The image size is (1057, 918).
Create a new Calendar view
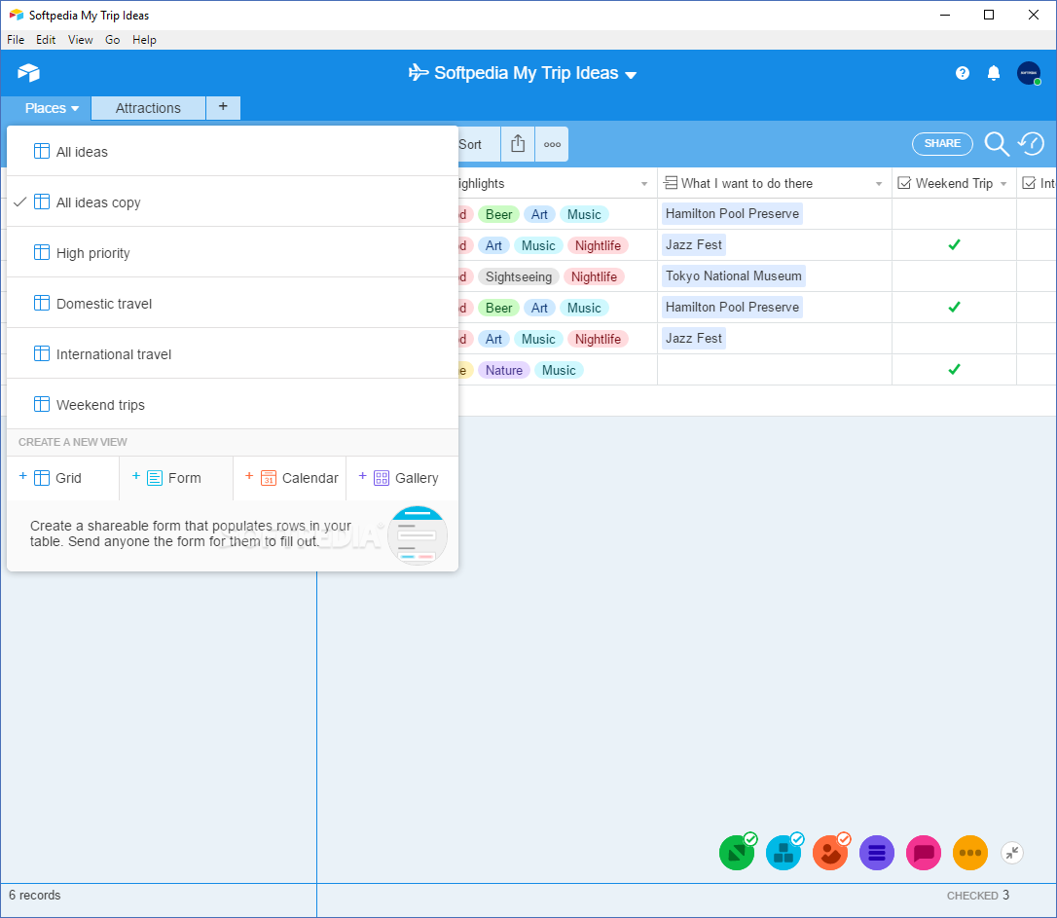coord(290,478)
